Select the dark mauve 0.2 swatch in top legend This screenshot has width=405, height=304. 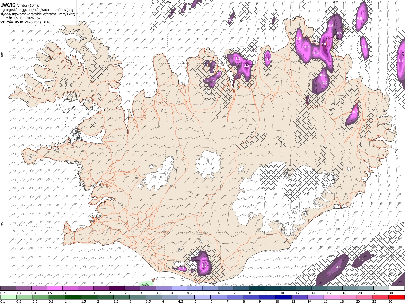[8, 288]
